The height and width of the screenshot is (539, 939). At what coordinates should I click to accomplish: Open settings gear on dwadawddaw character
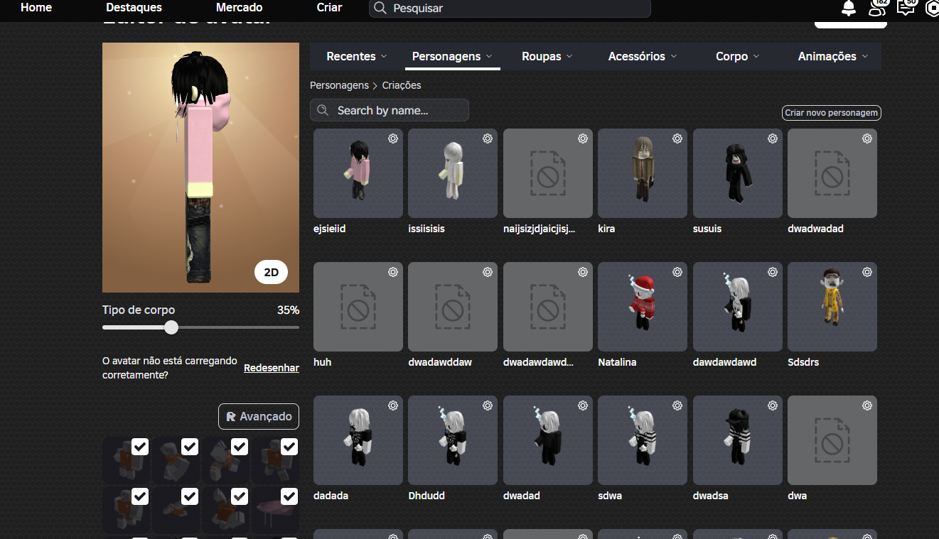click(x=488, y=272)
